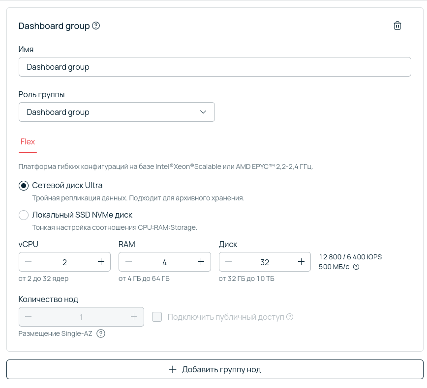
Task: Increase RAM value with plus icon
Action: [201, 262]
